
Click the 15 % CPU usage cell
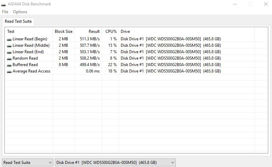112,45
